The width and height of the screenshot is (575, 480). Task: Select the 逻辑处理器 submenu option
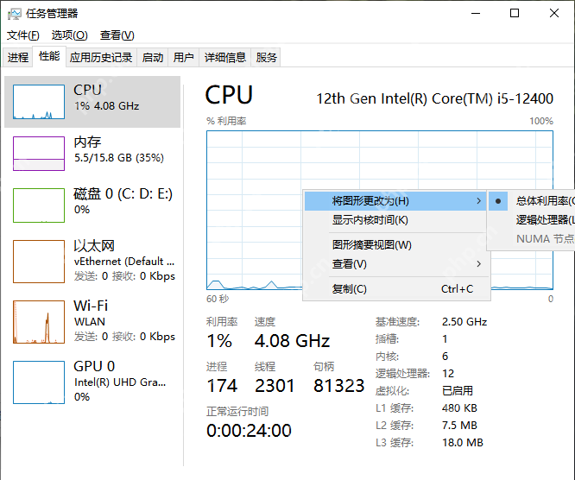click(532, 220)
